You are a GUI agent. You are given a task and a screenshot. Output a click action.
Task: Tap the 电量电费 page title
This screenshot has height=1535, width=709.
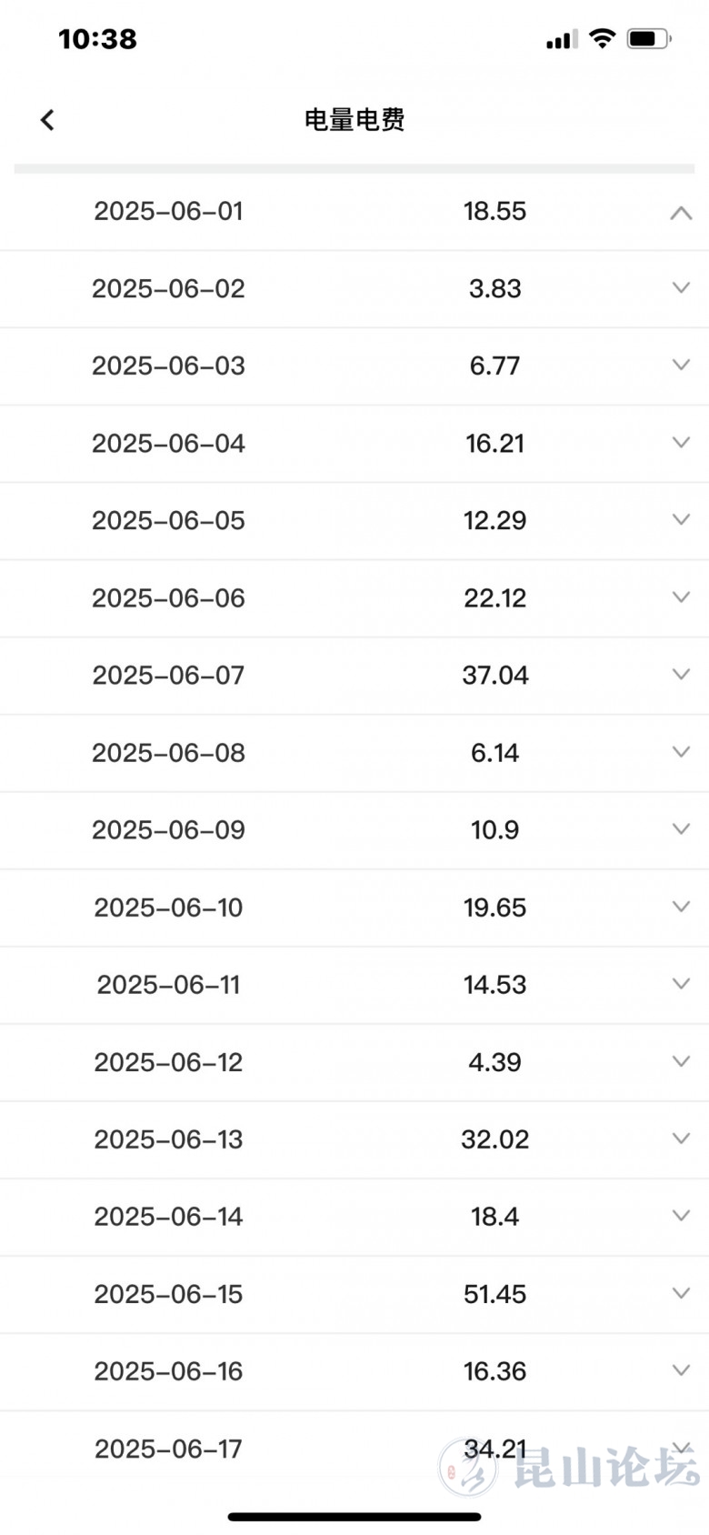354,119
